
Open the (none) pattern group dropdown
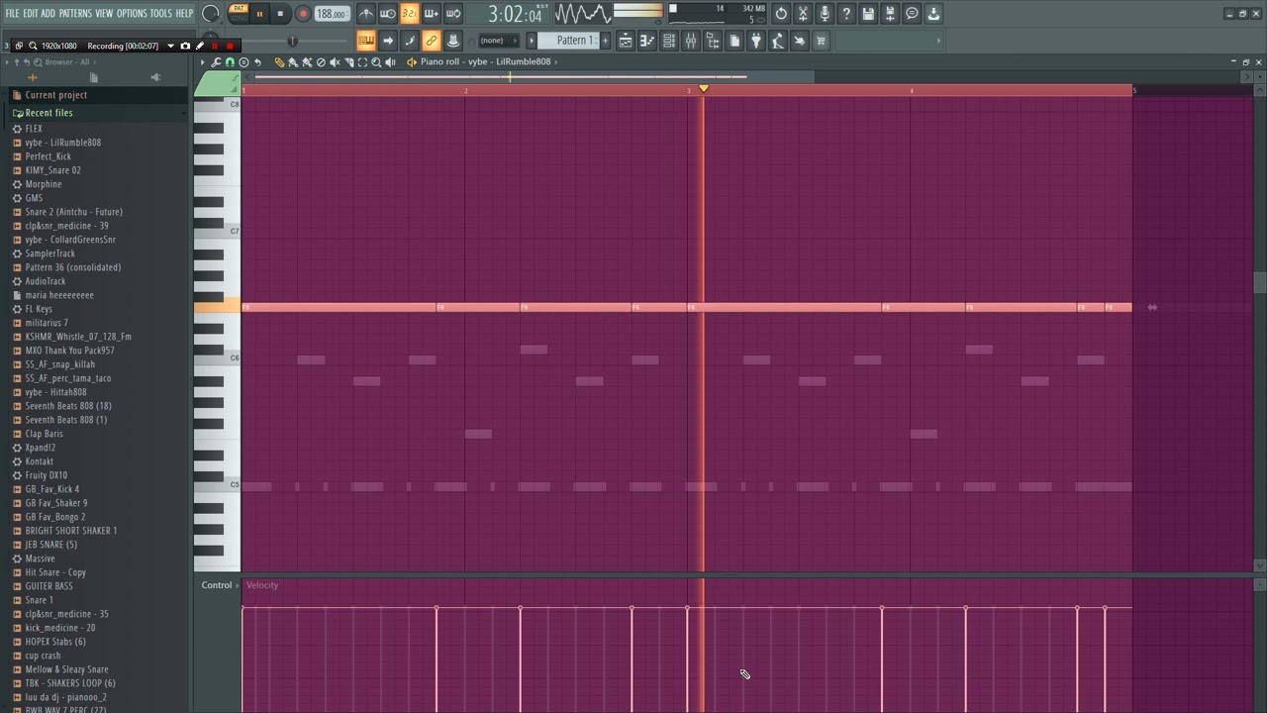[x=499, y=41]
